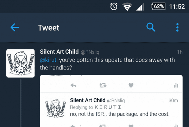This screenshot has width=189, height=127.
Task: Tap the 1h timestamp
Action: [180, 52]
